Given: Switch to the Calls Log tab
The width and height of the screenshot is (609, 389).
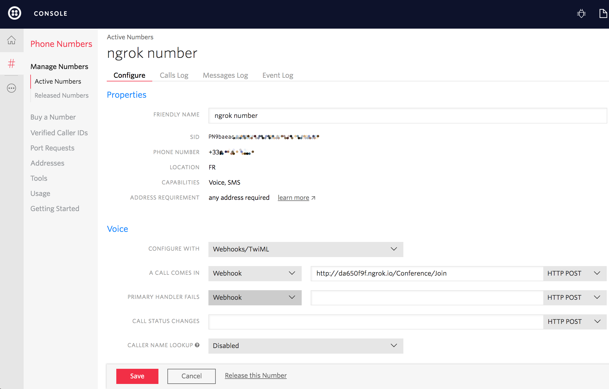Looking at the screenshot, I should click(x=174, y=75).
